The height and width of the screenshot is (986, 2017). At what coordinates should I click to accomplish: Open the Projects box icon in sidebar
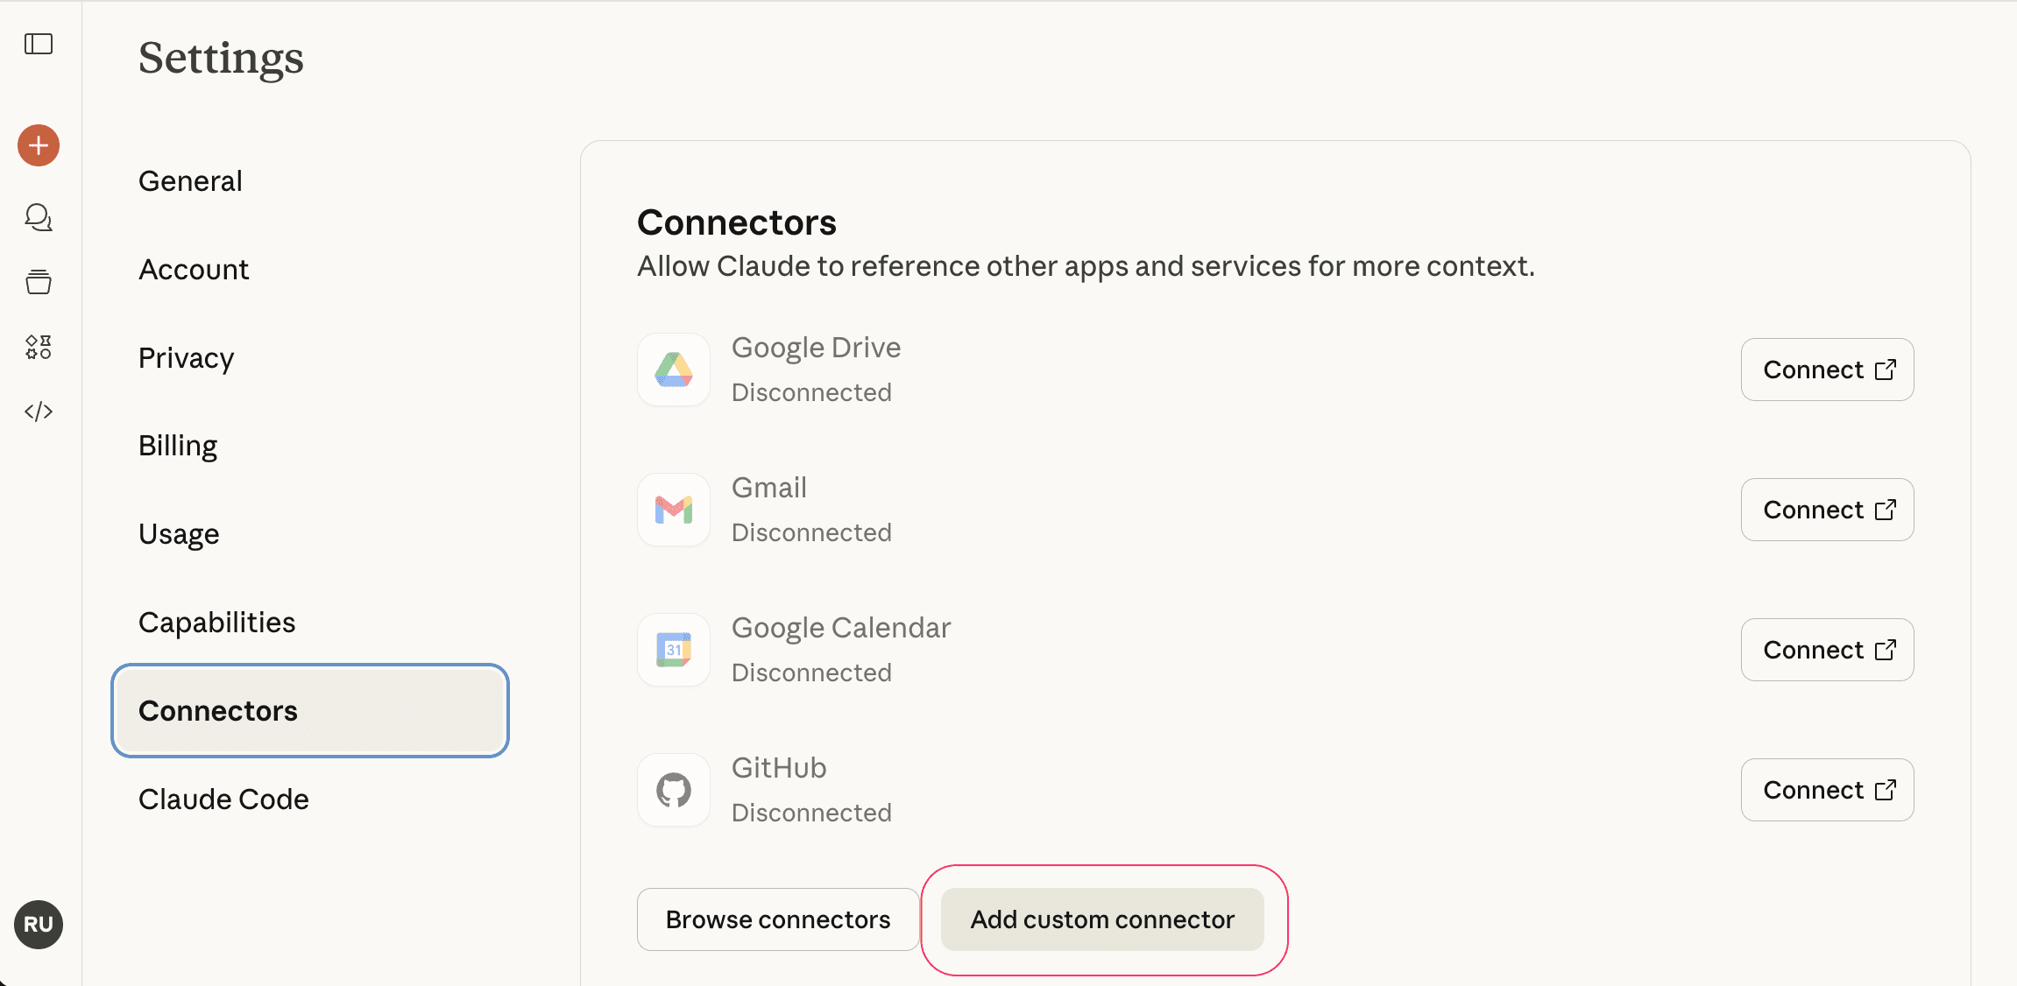coord(38,281)
